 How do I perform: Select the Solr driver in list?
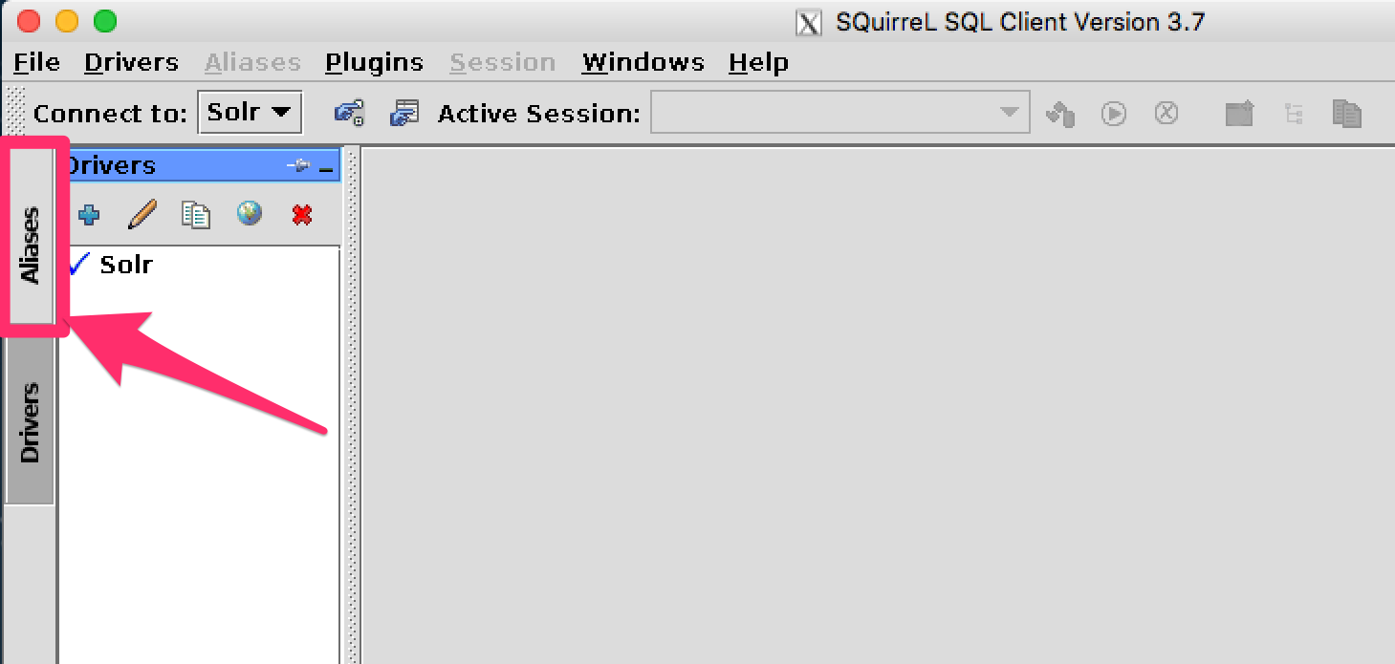tap(126, 264)
